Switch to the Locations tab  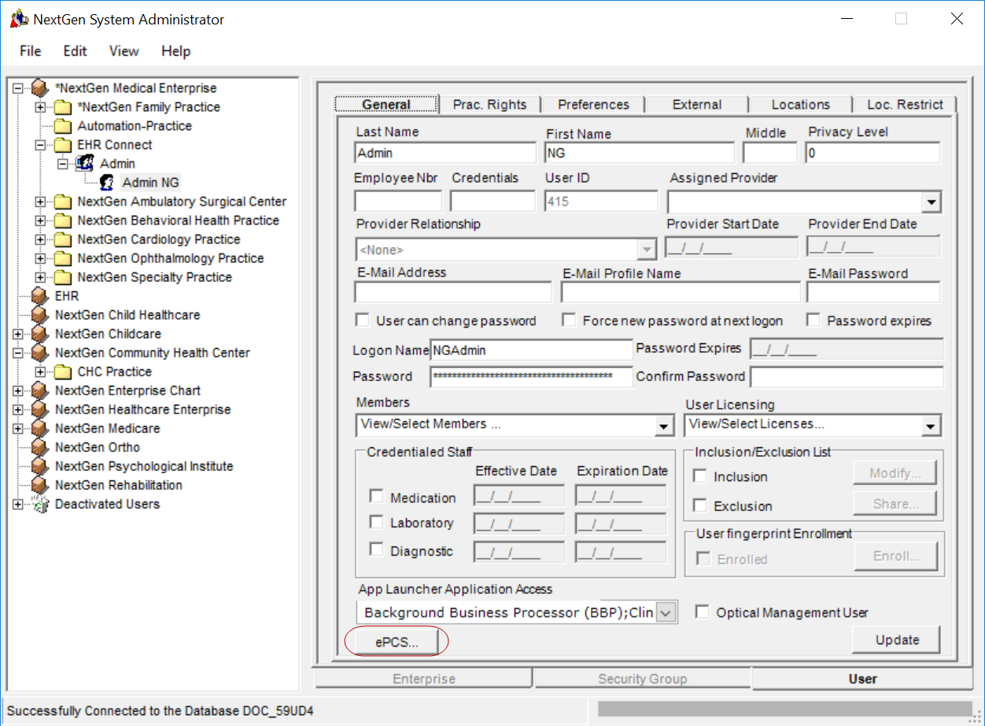801,105
